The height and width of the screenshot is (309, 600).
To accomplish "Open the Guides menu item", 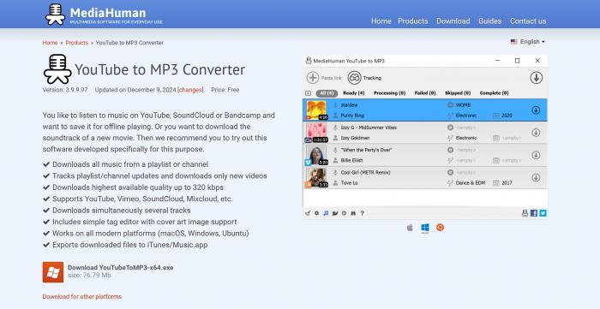I will 489,21.
